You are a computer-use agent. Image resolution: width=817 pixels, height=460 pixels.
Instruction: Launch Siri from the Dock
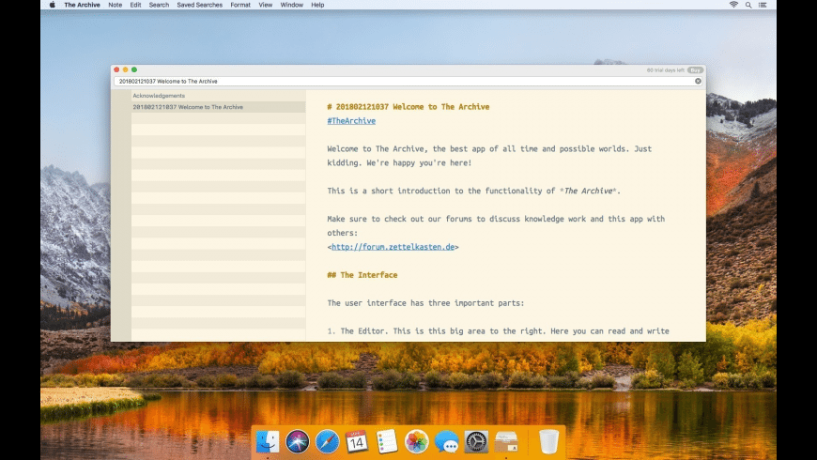tap(297, 441)
